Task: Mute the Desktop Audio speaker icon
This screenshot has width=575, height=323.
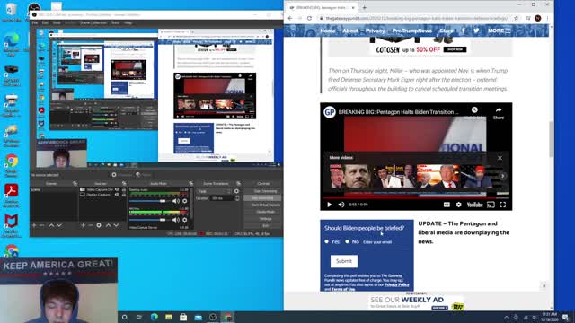Action: (x=175, y=201)
